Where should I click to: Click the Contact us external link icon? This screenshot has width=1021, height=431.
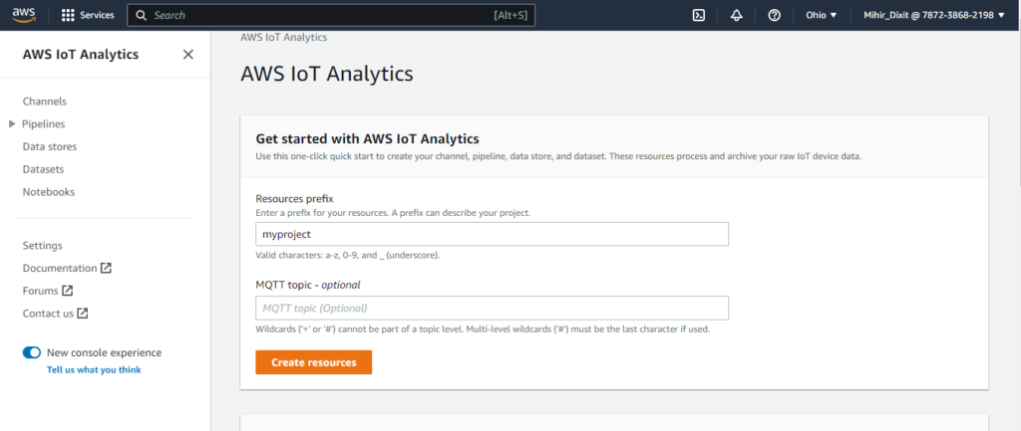point(83,314)
